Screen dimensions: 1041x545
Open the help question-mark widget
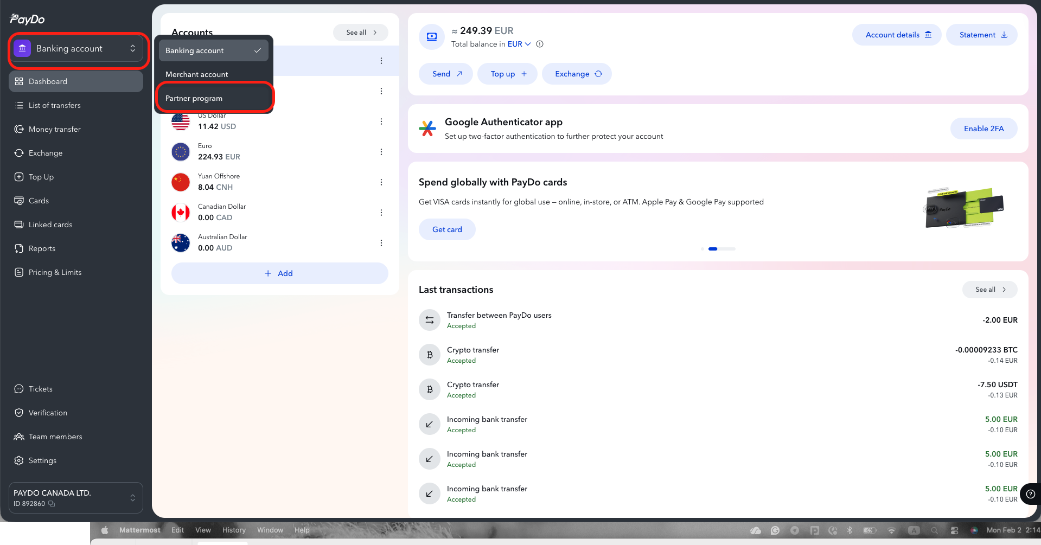1031,494
